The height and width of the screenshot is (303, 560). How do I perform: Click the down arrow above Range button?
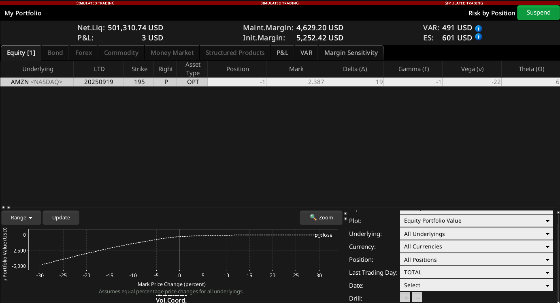pyautogui.click(x=9, y=207)
